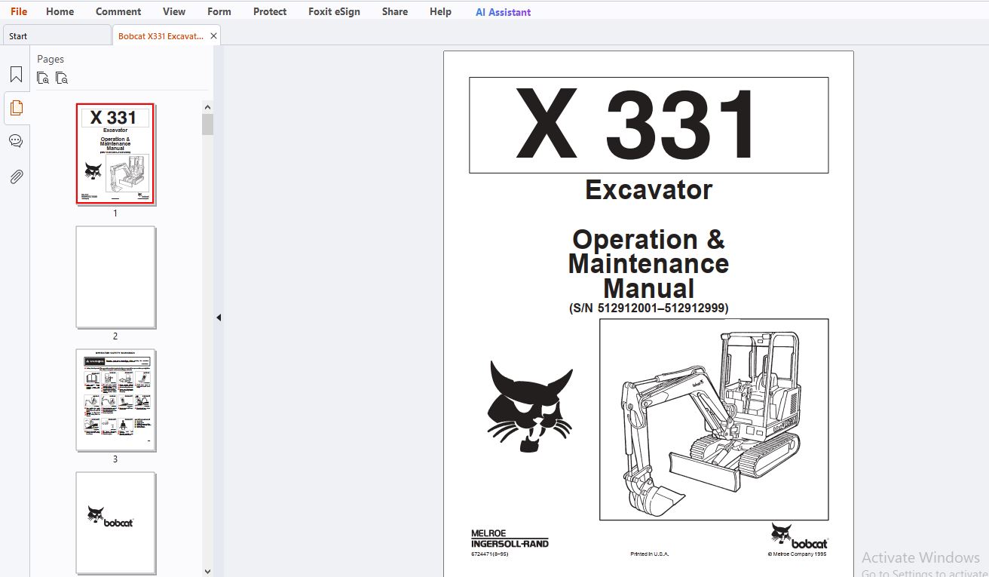Select blank page 2 thumbnail
This screenshot has width=989, height=577.
click(115, 277)
